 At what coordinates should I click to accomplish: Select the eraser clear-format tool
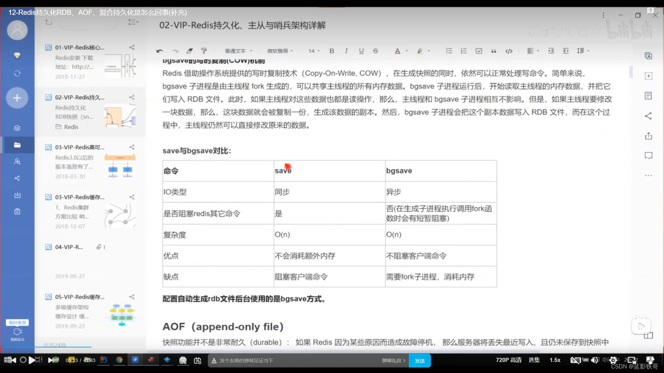coord(190,51)
